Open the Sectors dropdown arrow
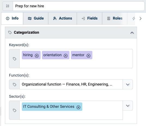Viewport: 146px width, 126px height. click(x=128, y=106)
